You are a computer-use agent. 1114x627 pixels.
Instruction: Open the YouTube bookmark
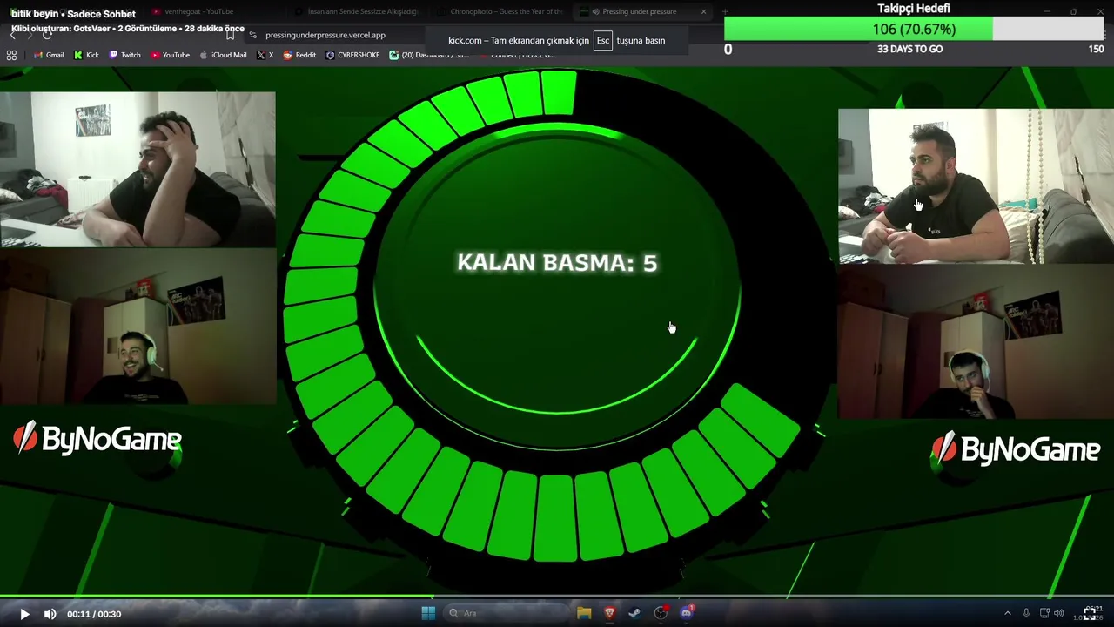pyautogui.click(x=170, y=55)
